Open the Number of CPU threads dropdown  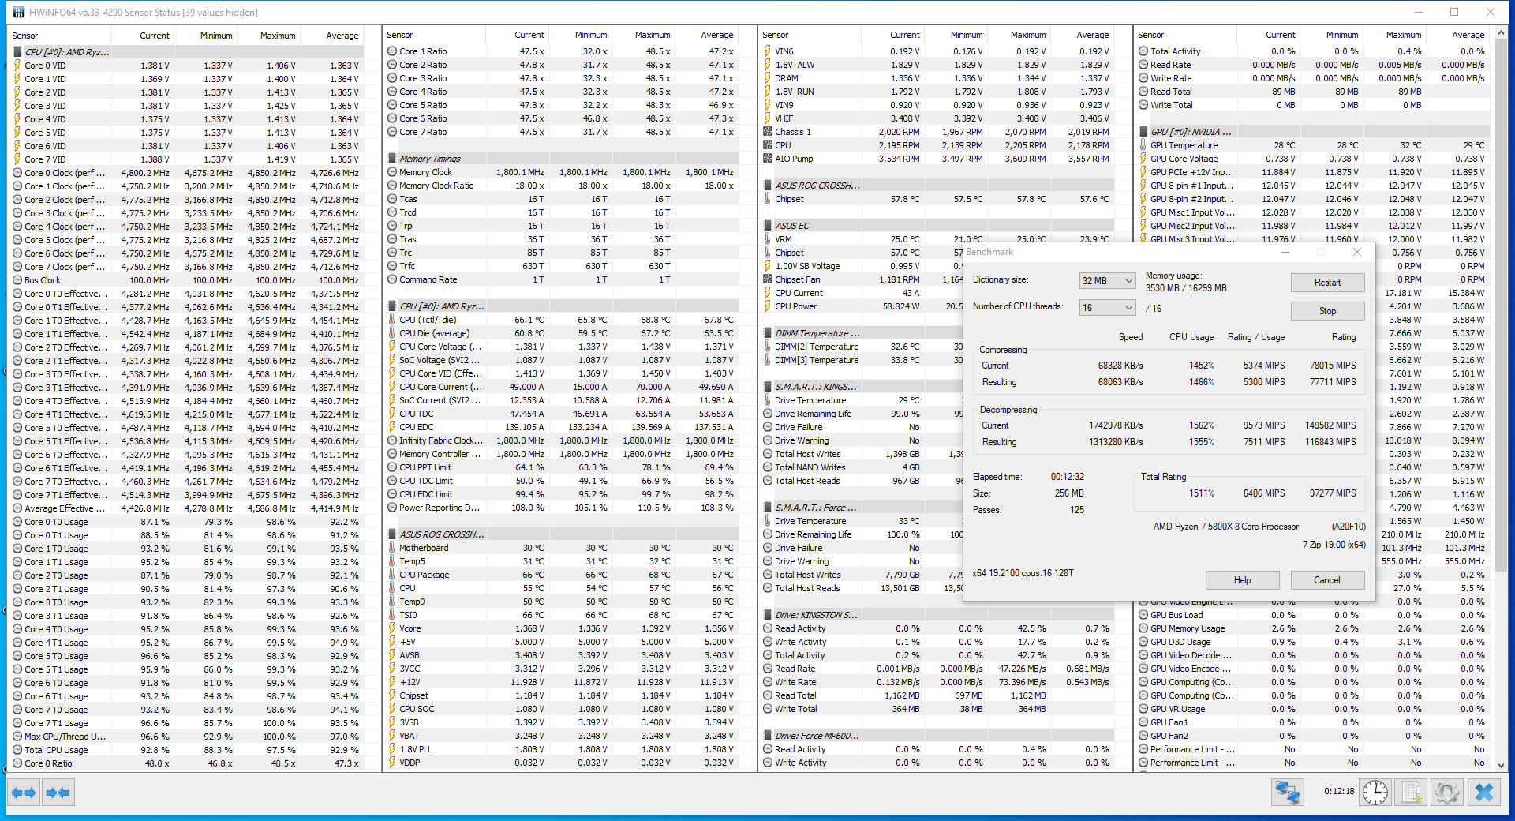[x=1107, y=308]
